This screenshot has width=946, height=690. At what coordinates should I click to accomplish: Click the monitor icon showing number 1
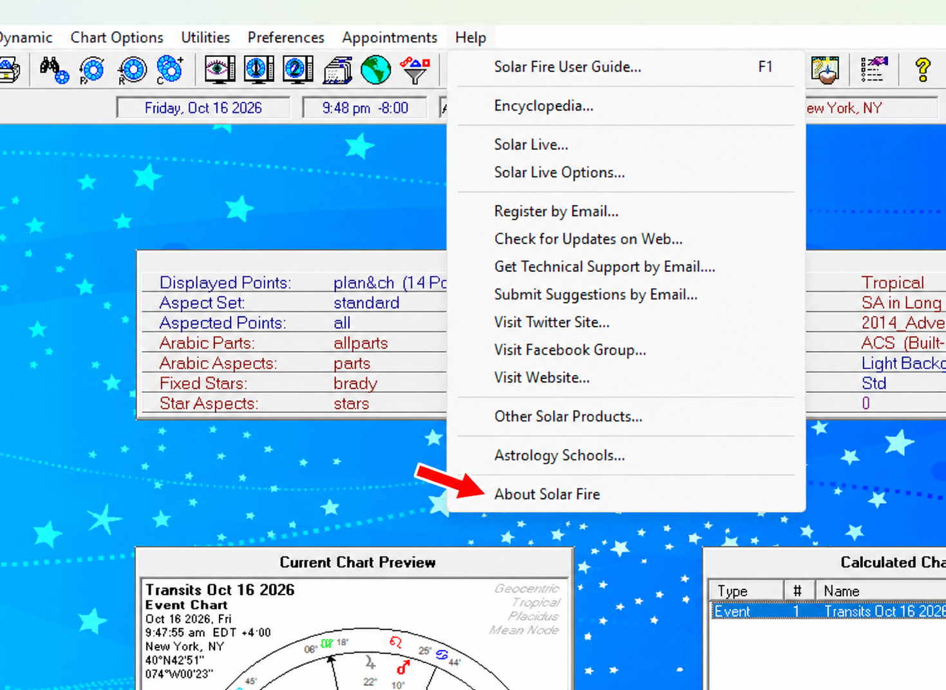tap(259, 70)
